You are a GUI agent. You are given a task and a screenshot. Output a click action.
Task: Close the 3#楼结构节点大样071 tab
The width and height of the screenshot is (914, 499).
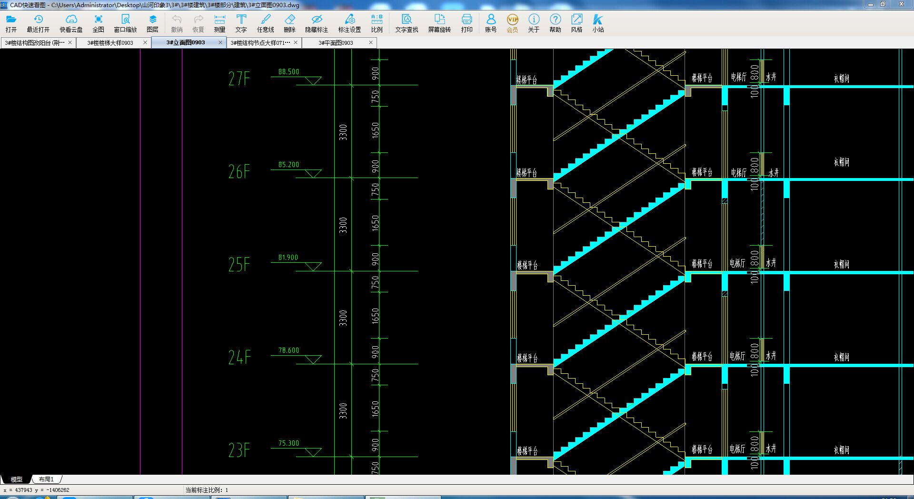(296, 42)
